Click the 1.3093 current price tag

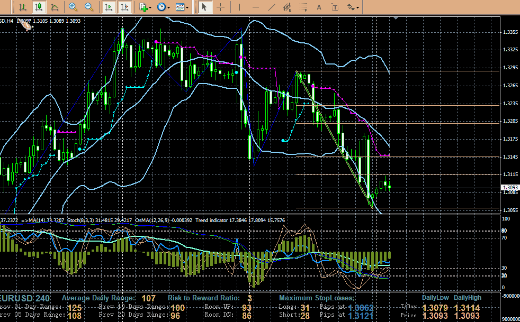509,187
